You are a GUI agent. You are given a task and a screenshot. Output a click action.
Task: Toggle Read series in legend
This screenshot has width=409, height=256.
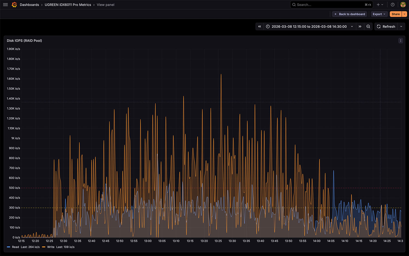pos(16,247)
